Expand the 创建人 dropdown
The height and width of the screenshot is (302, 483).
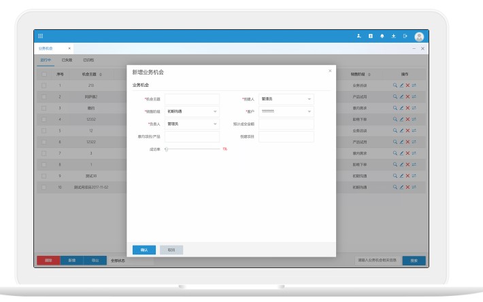(286, 99)
